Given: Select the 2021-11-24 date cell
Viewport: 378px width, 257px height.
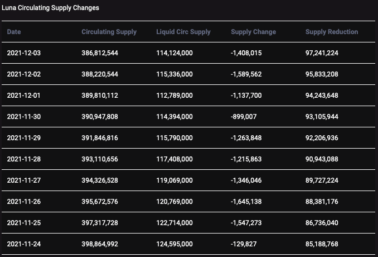Looking at the screenshot, I should tap(23, 244).
